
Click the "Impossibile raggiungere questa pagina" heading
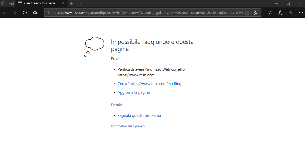pos(152,45)
